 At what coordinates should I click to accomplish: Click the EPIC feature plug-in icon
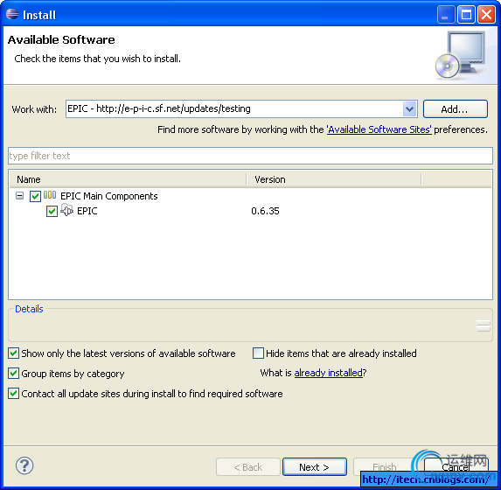(66, 210)
